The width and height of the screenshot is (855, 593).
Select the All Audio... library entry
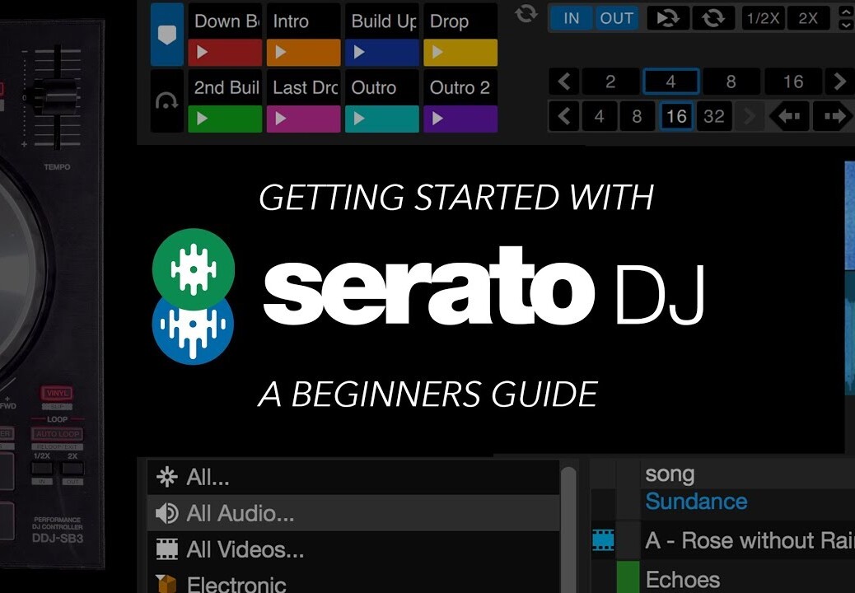click(x=353, y=513)
